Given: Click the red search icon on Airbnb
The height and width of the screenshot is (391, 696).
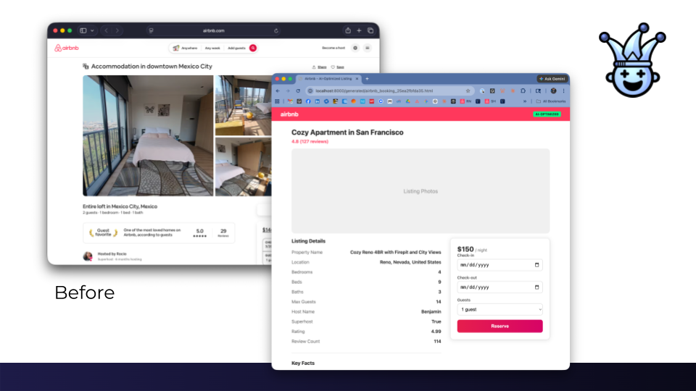Looking at the screenshot, I should point(253,48).
